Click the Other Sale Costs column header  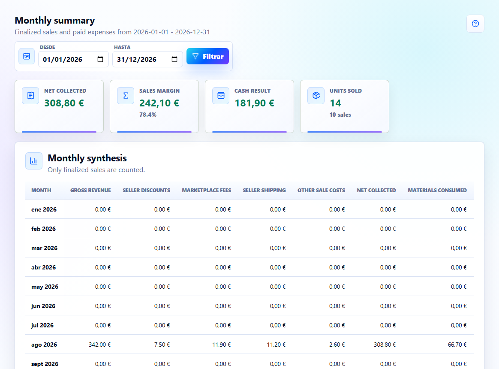pos(321,191)
